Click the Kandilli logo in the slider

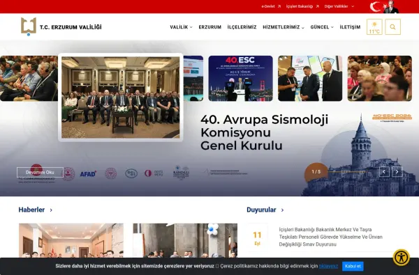click(x=181, y=173)
